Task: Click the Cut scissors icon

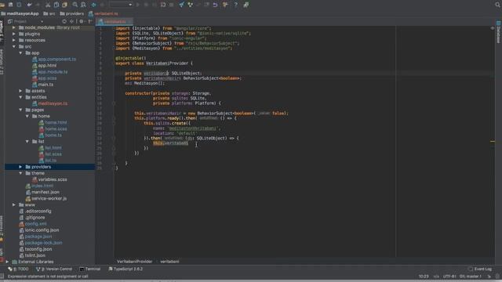Action: (48, 5)
